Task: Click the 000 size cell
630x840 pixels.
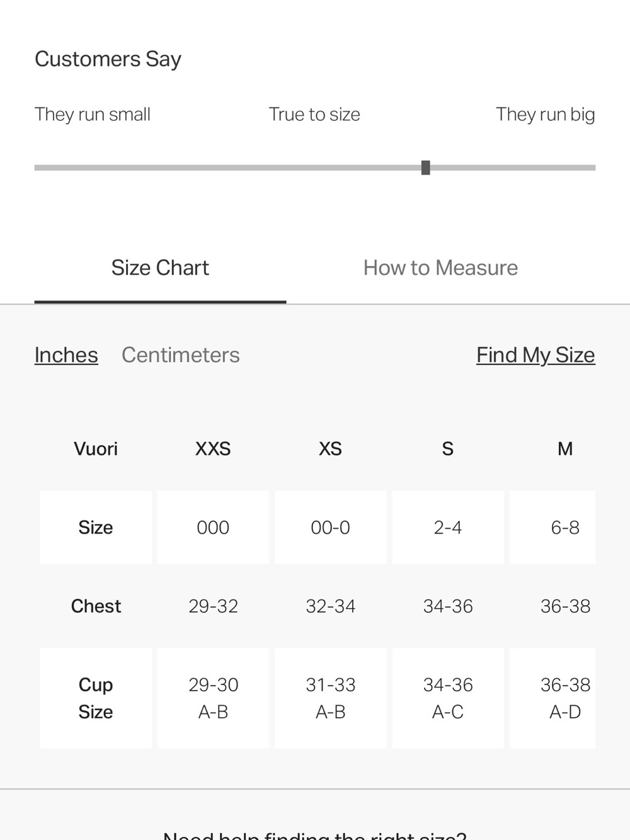Action: 213,527
